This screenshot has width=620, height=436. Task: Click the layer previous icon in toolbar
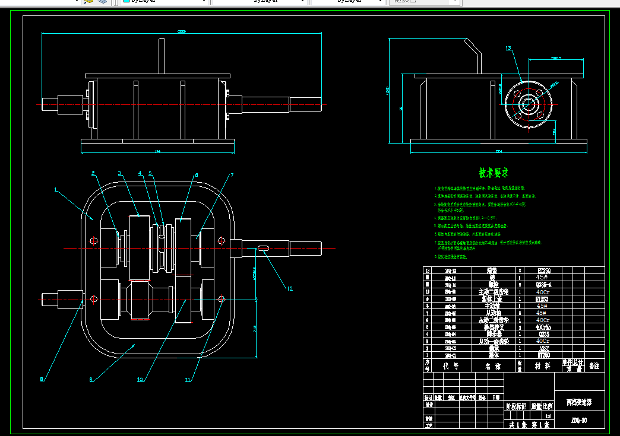click(88, 1)
